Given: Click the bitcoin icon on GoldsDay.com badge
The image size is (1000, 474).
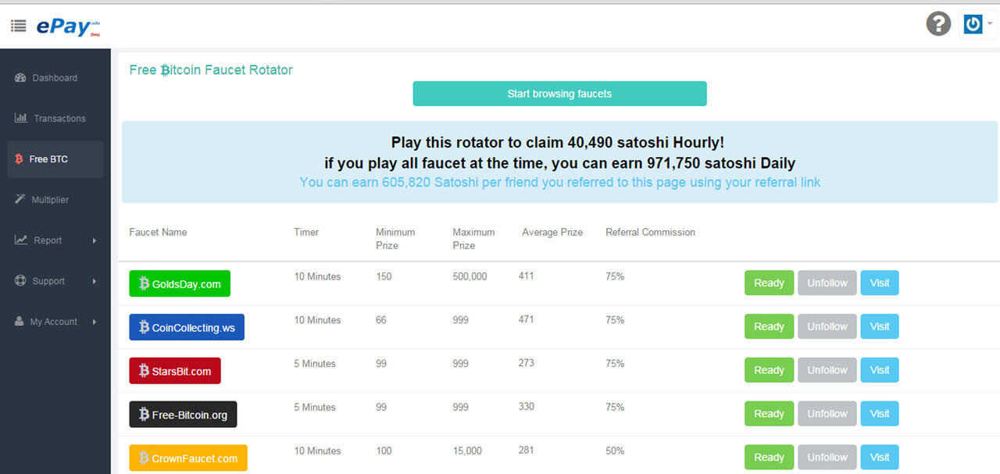Looking at the screenshot, I should 144,283.
